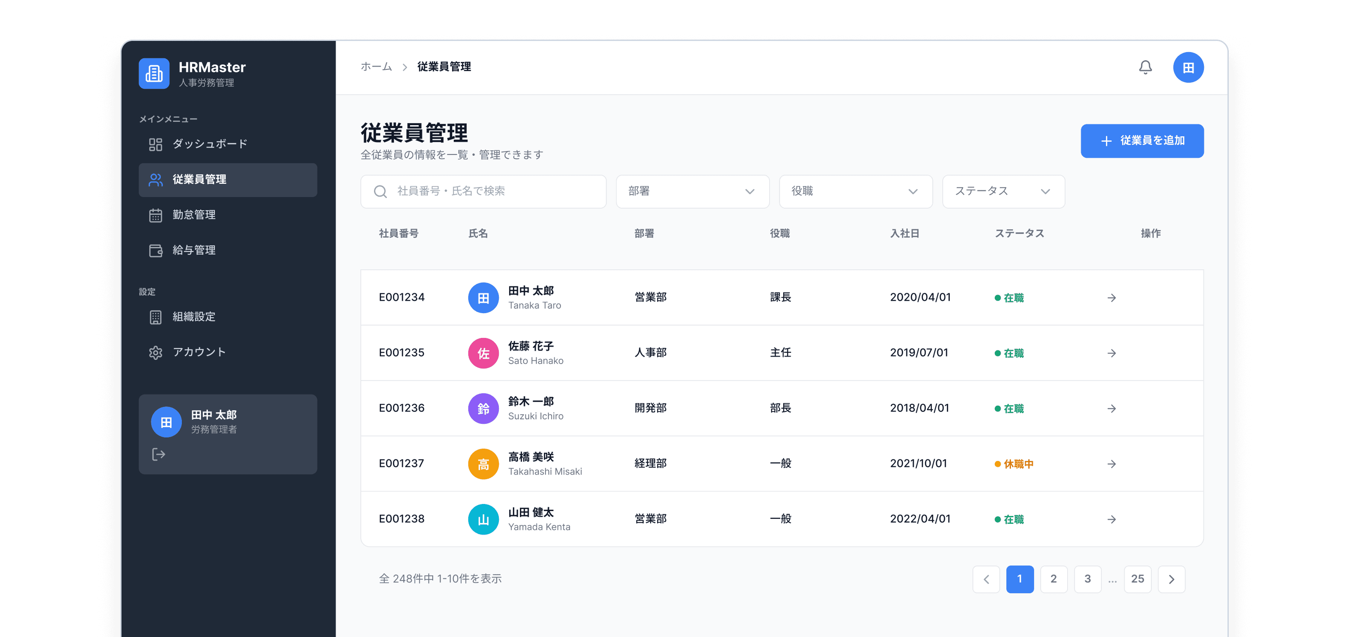This screenshot has height=637, width=1349.
Task: Click the notification bell icon
Action: (1145, 67)
